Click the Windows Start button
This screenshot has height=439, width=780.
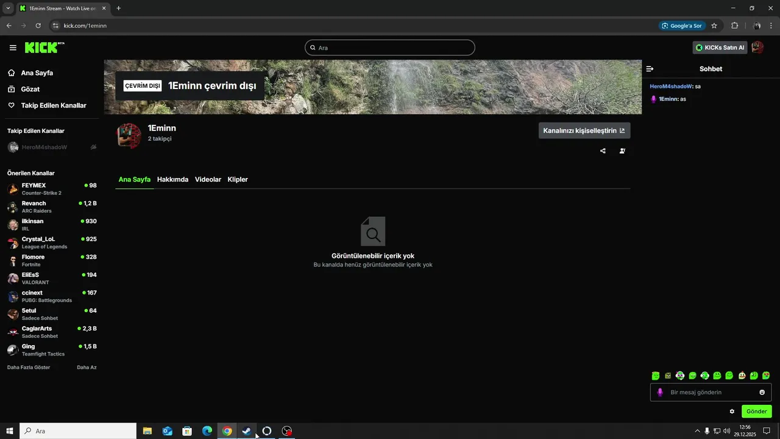click(9, 431)
